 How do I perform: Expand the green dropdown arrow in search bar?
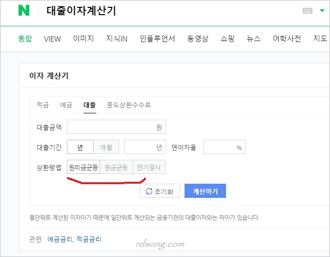(x=322, y=11)
